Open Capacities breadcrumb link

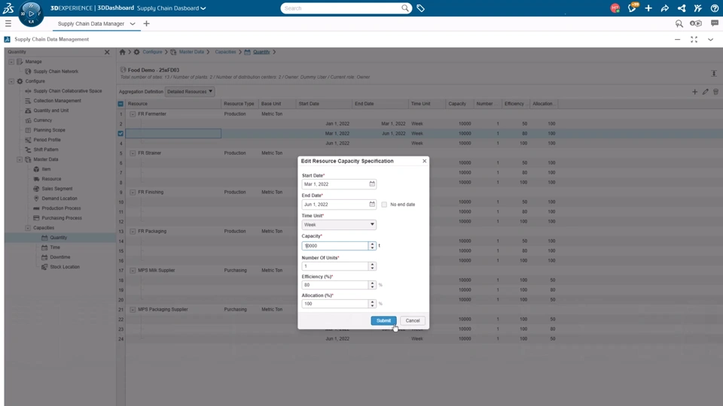(x=225, y=52)
